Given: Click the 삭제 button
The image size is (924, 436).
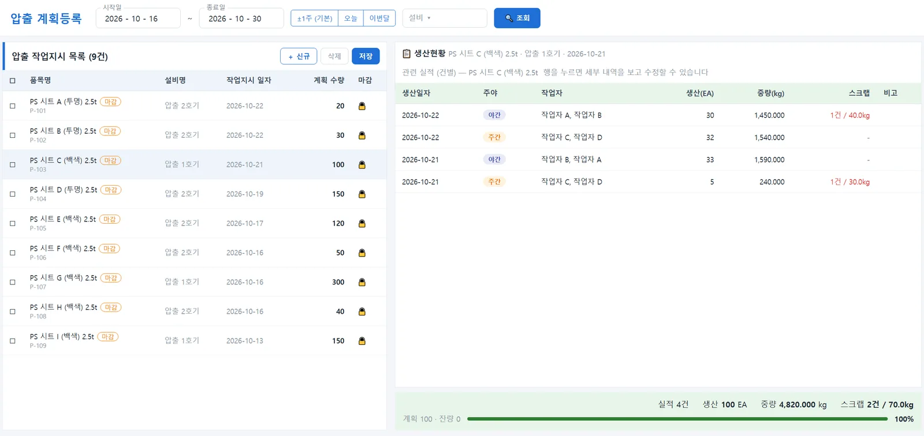Looking at the screenshot, I should [x=334, y=56].
